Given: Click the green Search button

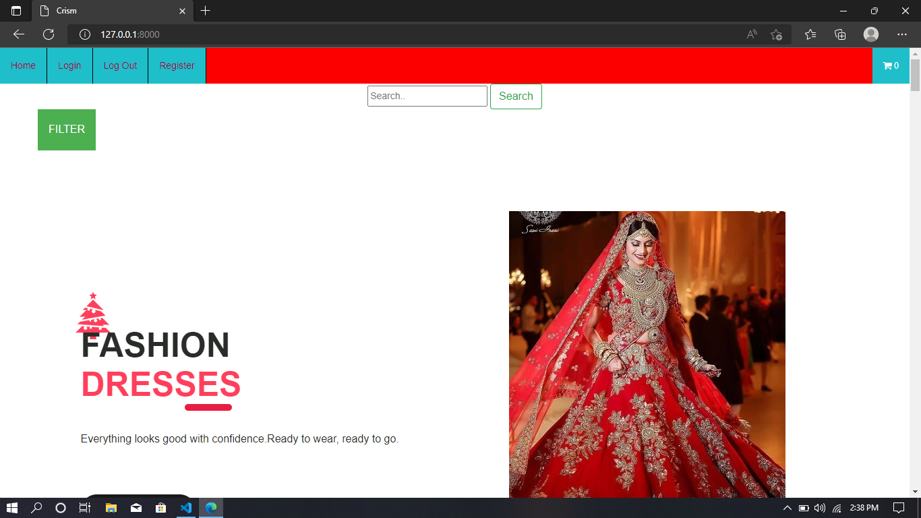Looking at the screenshot, I should pos(516,96).
